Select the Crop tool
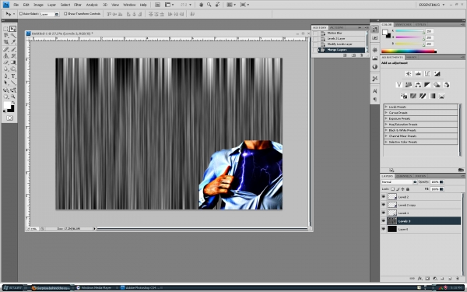 [5, 42]
